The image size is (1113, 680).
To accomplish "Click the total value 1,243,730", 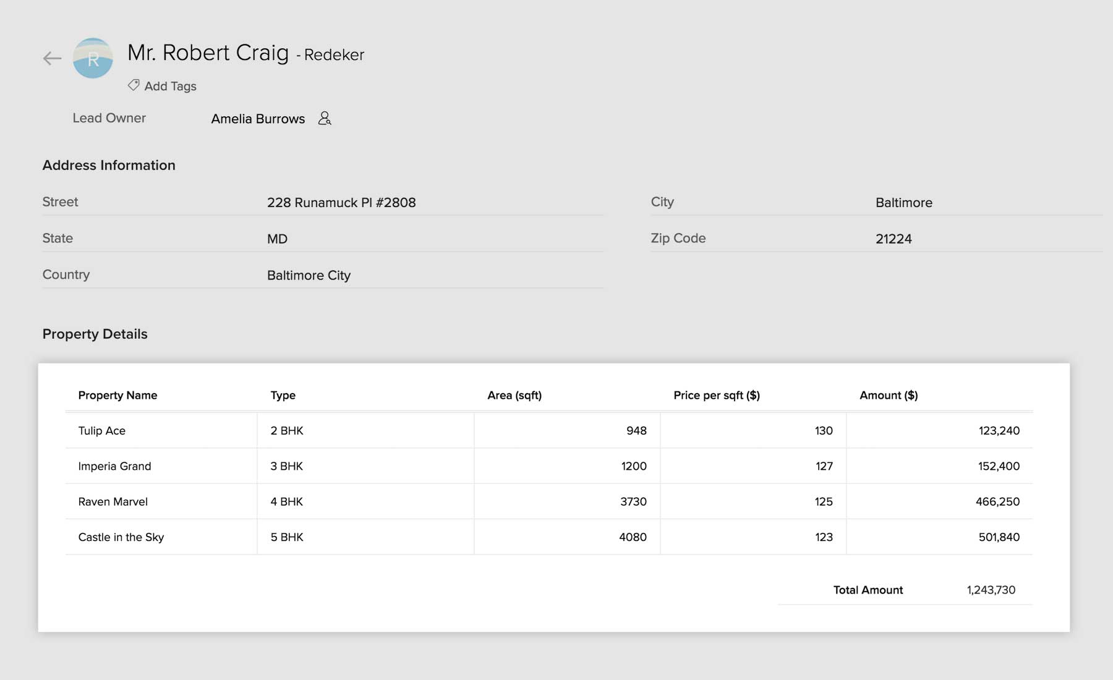I will [x=991, y=590].
